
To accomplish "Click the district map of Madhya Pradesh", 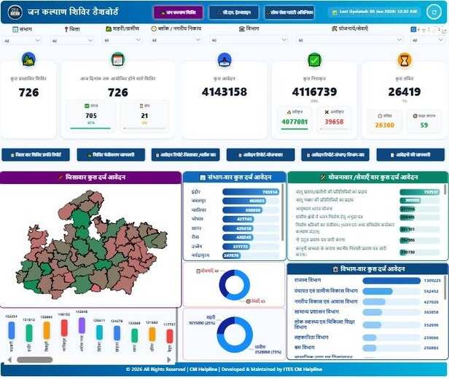I will tap(91, 246).
